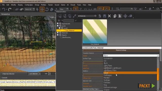The image size is (162, 91).
Task: Open the File menu
Action: (3, 5)
